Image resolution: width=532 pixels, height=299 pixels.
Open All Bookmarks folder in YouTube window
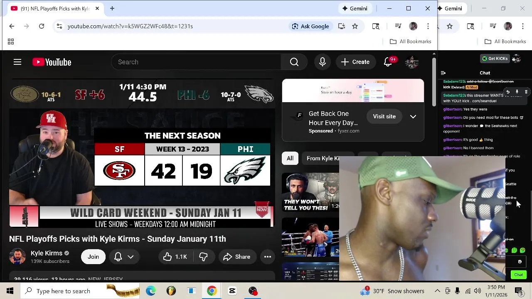tap(411, 42)
